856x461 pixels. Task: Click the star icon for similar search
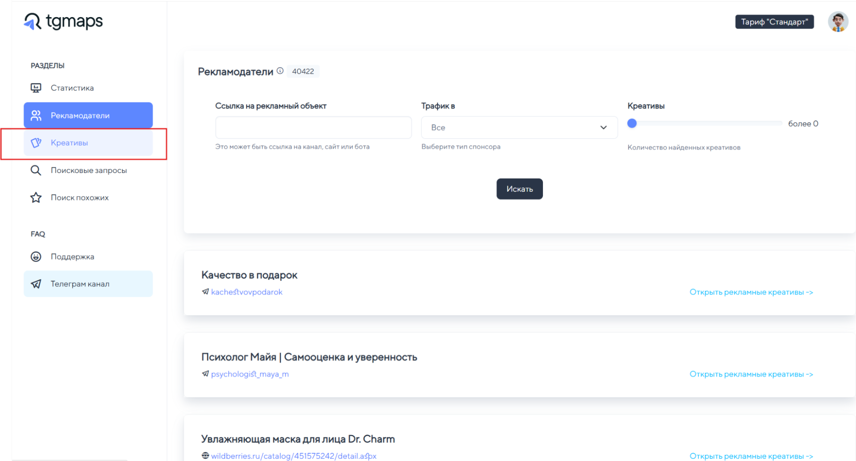[x=36, y=197]
